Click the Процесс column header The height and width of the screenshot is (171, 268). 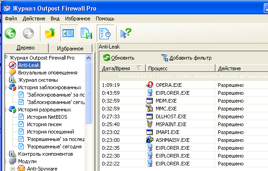(180, 68)
